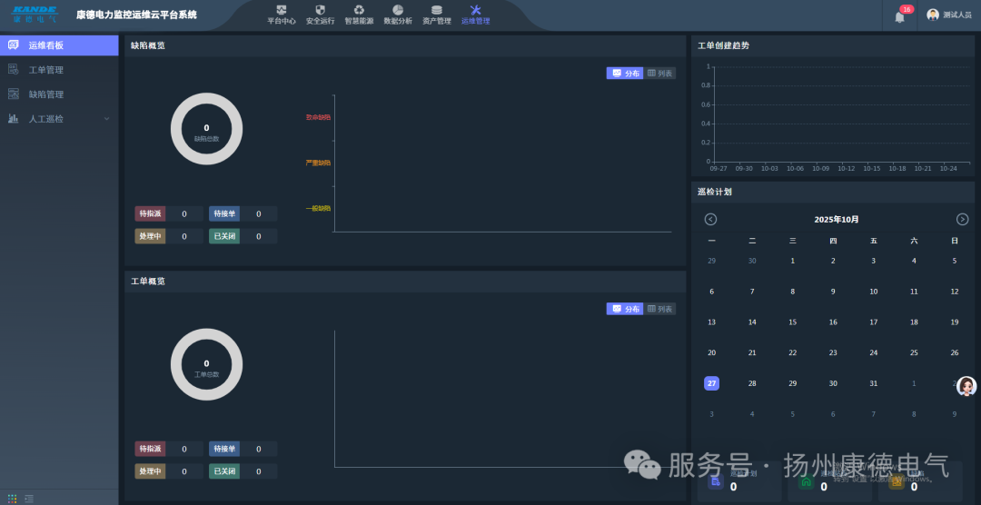Open the 资产管理 database navigation item
The width and height of the screenshot is (981, 505).
tap(436, 15)
